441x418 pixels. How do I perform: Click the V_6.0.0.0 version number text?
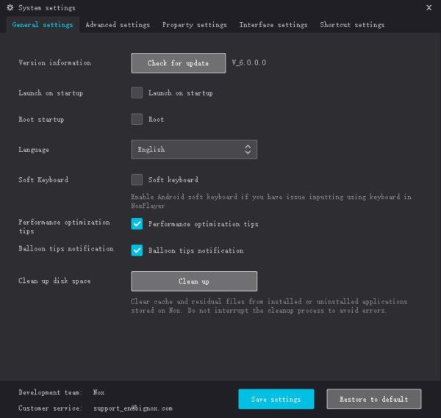[x=249, y=63]
